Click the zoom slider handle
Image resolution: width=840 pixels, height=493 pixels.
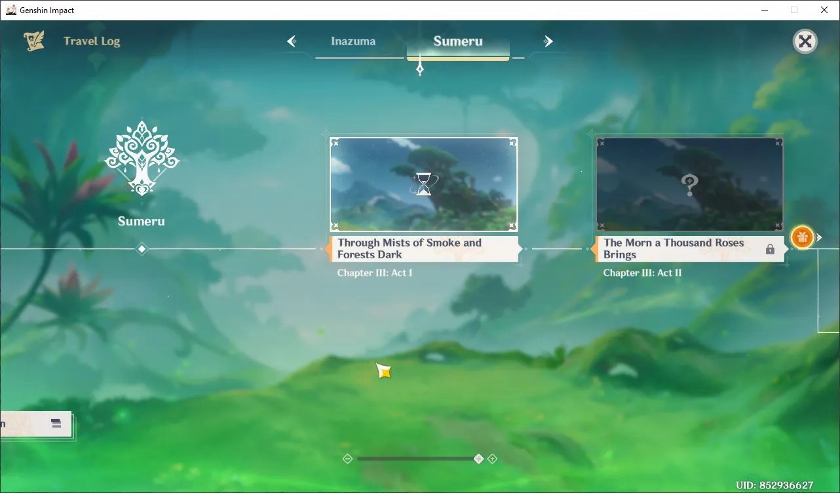[x=478, y=459]
